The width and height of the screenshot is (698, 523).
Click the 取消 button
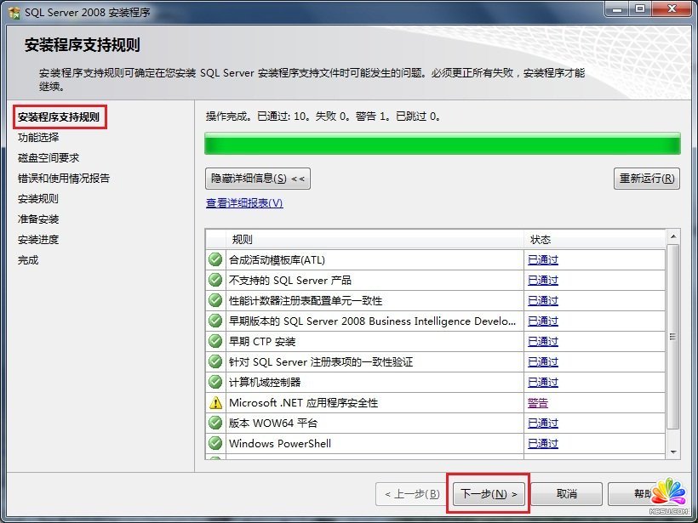click(566, 493)
